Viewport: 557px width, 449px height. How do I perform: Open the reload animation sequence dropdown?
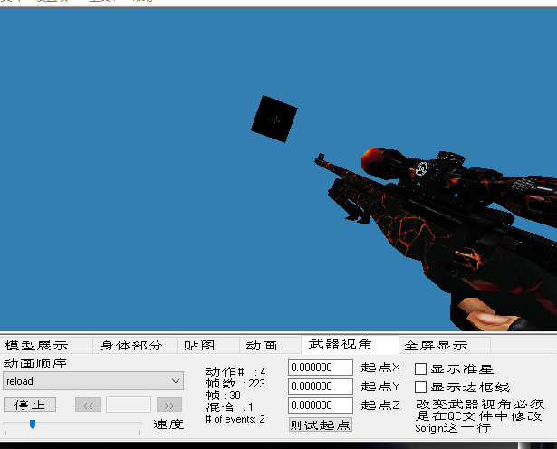(x=93, y=381)
